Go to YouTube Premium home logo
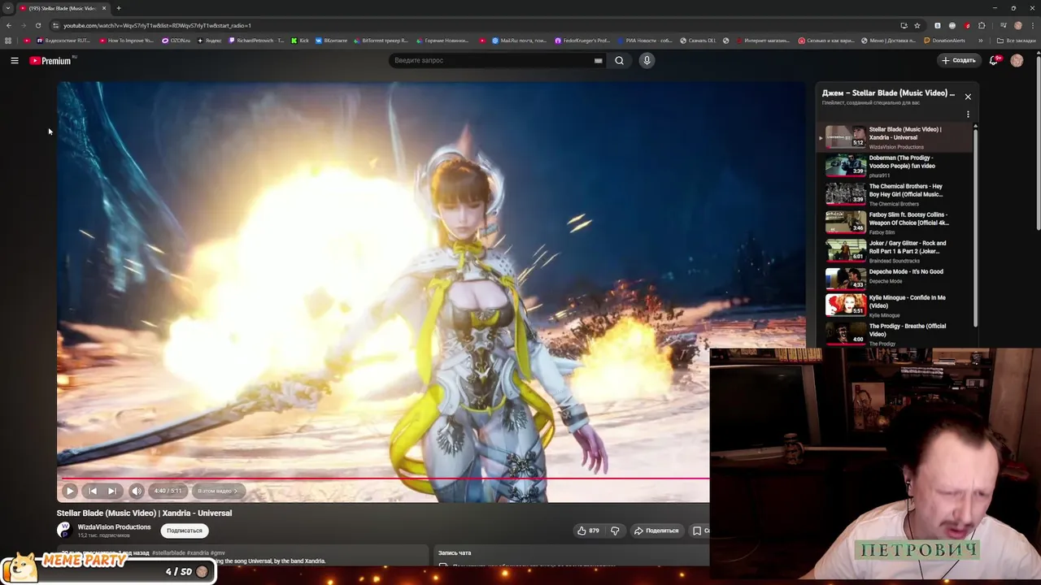This screenshot has height=585, width=1041. (x=52, y=60)
